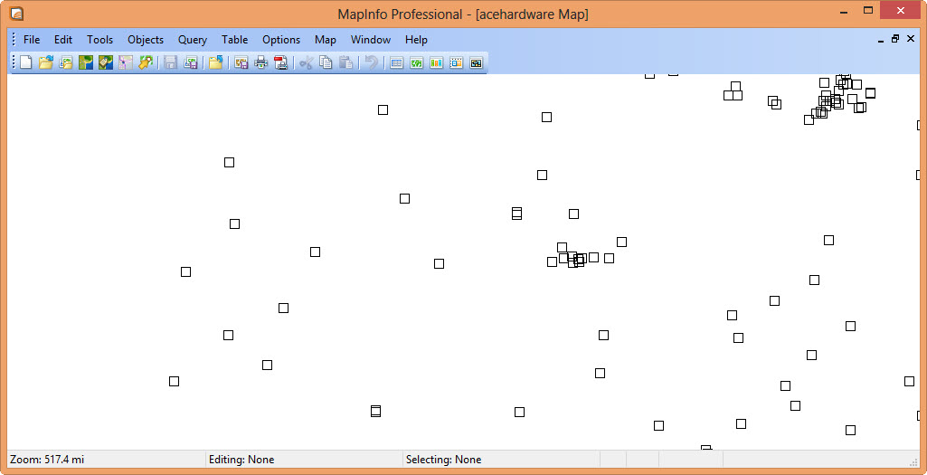The height and width of the screenshot is (475, 927).
Task: Click the Cut scissors icon
Action: click(x=307, y=62)
